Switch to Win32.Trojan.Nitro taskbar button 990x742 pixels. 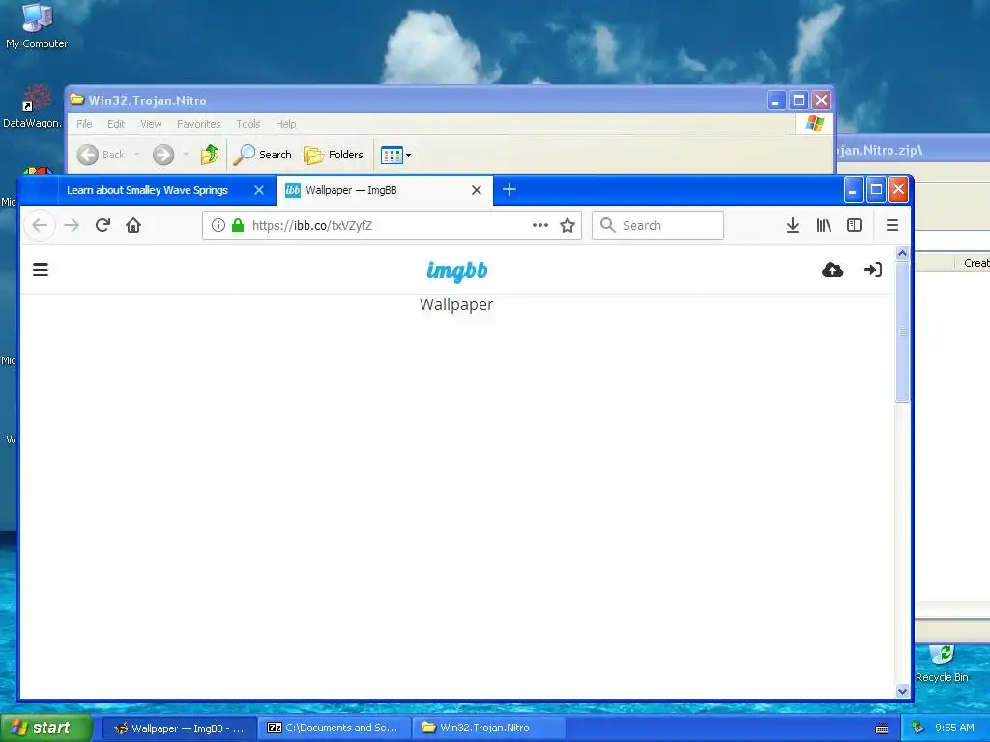(x=488, y=728)
